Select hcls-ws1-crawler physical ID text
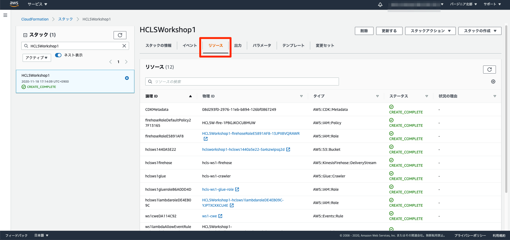Image resolution: width=510 pixels, height=240 pixels. tap(216, 176)
